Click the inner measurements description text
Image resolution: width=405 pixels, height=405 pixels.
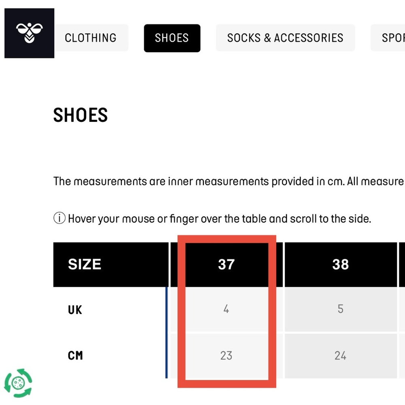coord(229,181)
